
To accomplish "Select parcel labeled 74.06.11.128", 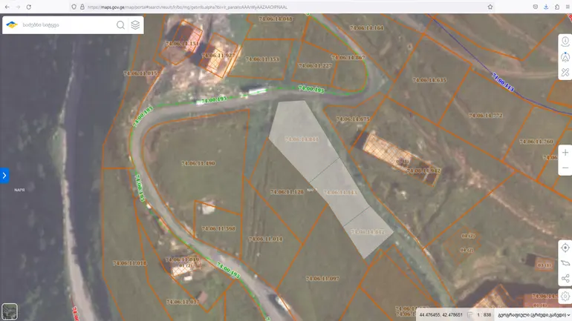I will coord(287,192).
